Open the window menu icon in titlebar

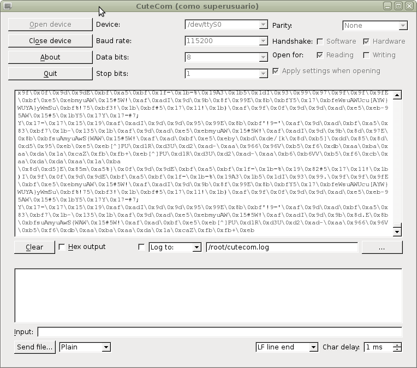[x=8, y=6]
